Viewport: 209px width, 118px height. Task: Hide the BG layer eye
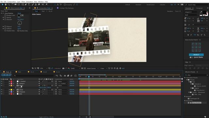[1, 94]
